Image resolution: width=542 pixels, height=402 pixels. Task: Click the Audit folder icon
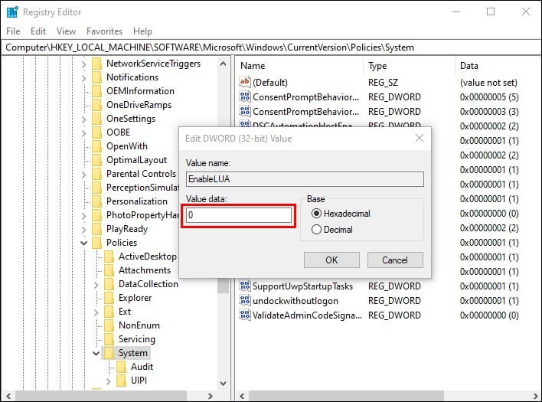coord(121,367)
